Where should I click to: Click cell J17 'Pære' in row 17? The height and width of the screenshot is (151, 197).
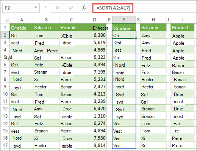(183, 145)
